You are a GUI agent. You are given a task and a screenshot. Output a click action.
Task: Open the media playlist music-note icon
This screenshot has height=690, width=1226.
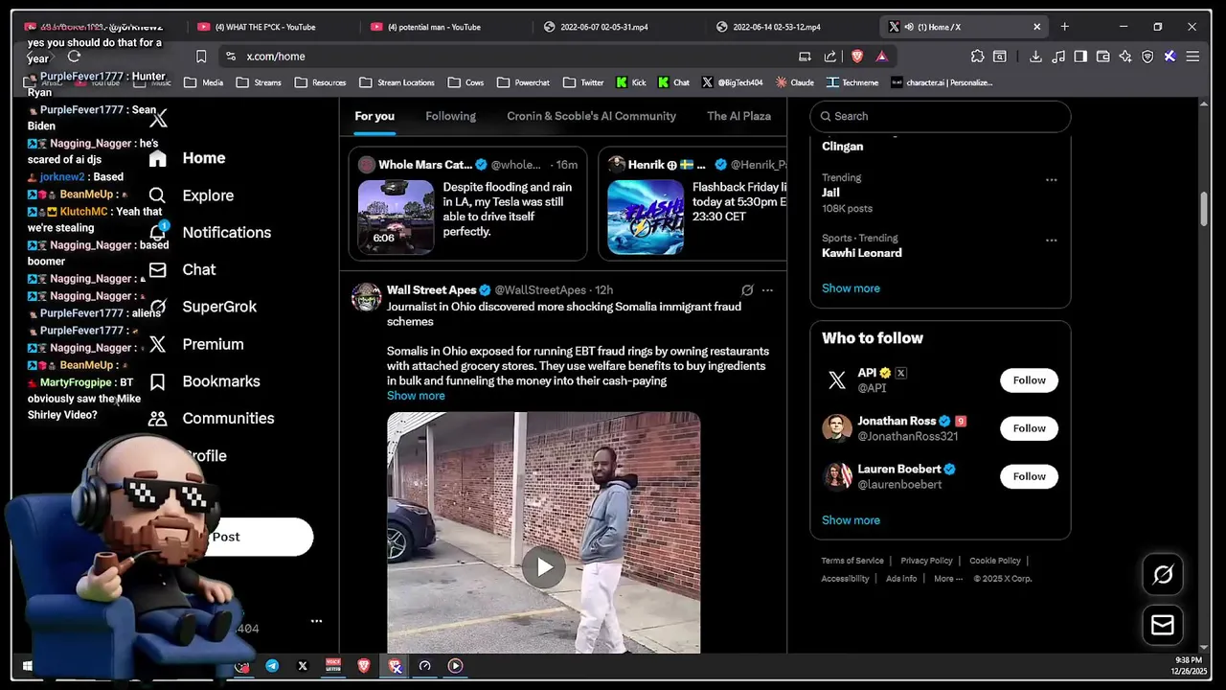pos(1058,57)
